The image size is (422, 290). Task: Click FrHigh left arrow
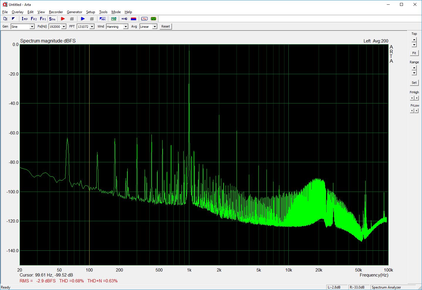point(412,98)
